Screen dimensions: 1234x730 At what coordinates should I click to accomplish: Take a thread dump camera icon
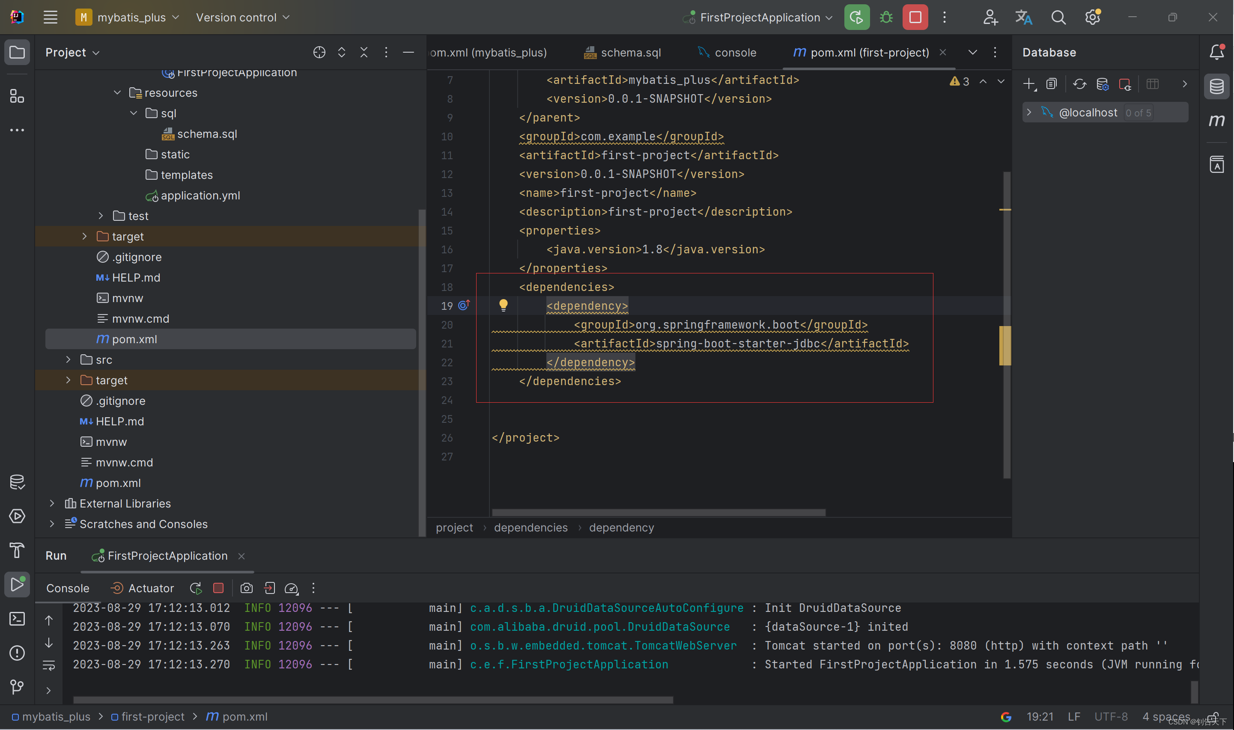[247, 588]
